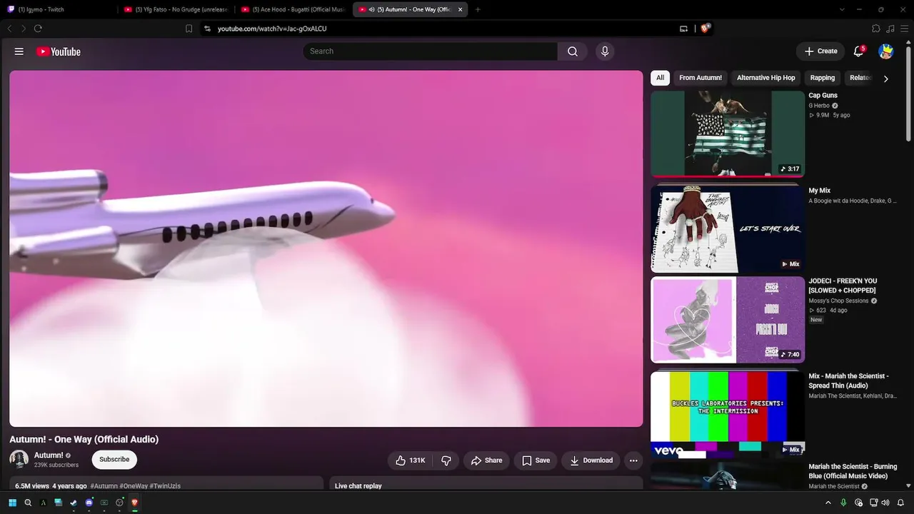Select the Rapping filter chip
The width and height of the screenshot is (914, 514).
coord(823,78)
